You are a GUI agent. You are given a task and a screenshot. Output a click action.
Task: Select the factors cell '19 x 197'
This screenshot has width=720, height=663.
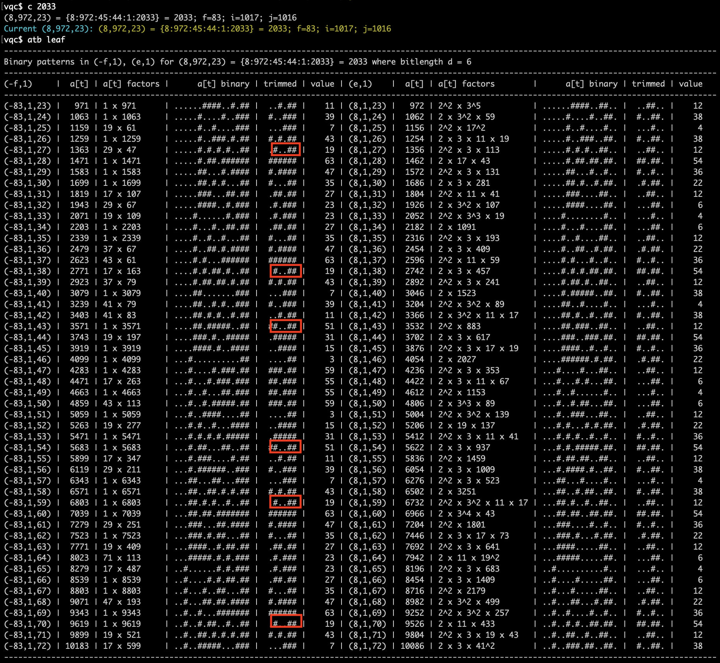122,337
